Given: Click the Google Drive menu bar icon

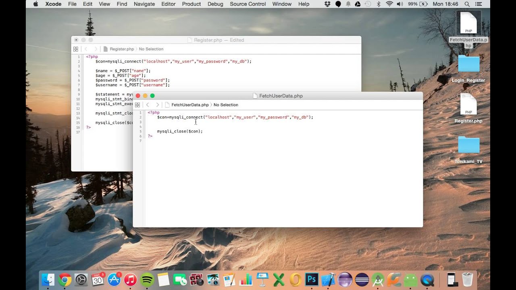Looking at the screenshot, I should 358,4.
